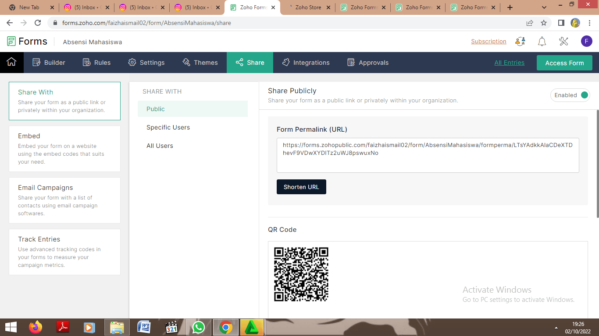Open the media player icon on taskbar
The width and height of the screenshot is (599, 336).
pos(89,327)
